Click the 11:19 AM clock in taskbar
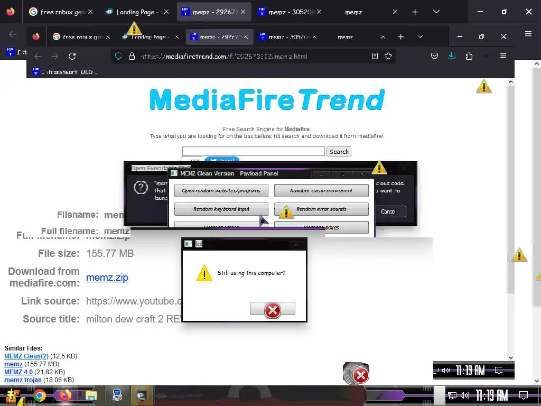 492,395
